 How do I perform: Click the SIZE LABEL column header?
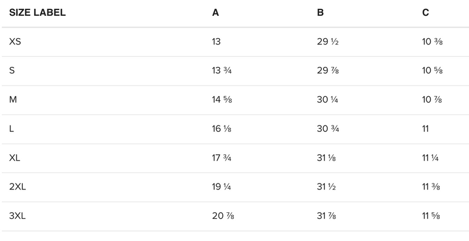tap(37, 13)
